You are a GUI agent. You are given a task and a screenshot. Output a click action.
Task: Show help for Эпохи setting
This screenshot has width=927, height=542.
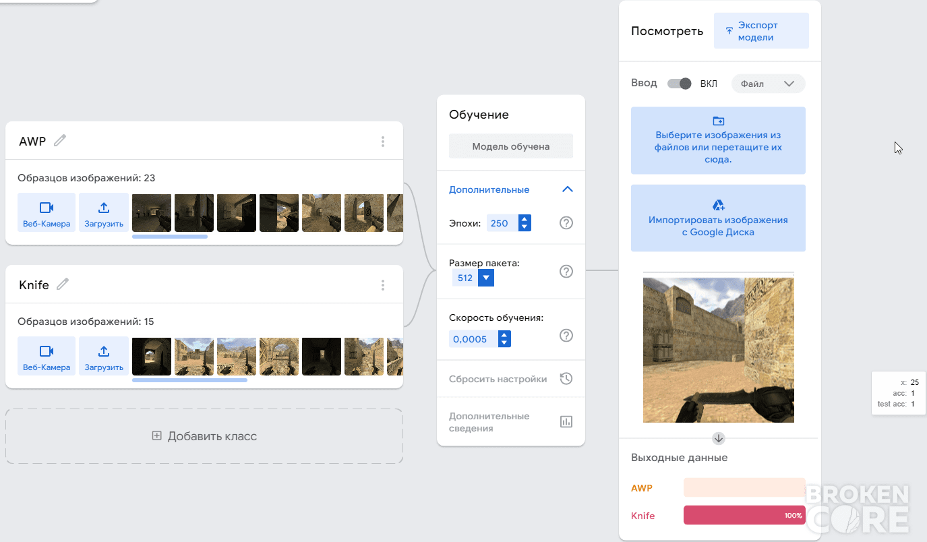(566, 223)
